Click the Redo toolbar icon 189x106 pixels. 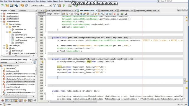(27, 5)
